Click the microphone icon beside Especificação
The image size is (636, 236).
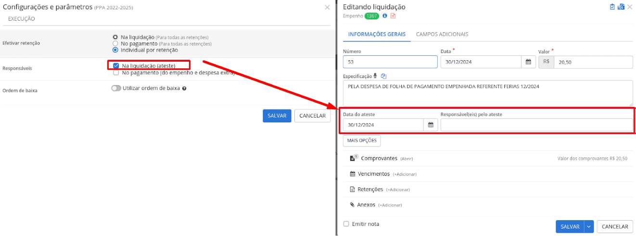point(375,76)
